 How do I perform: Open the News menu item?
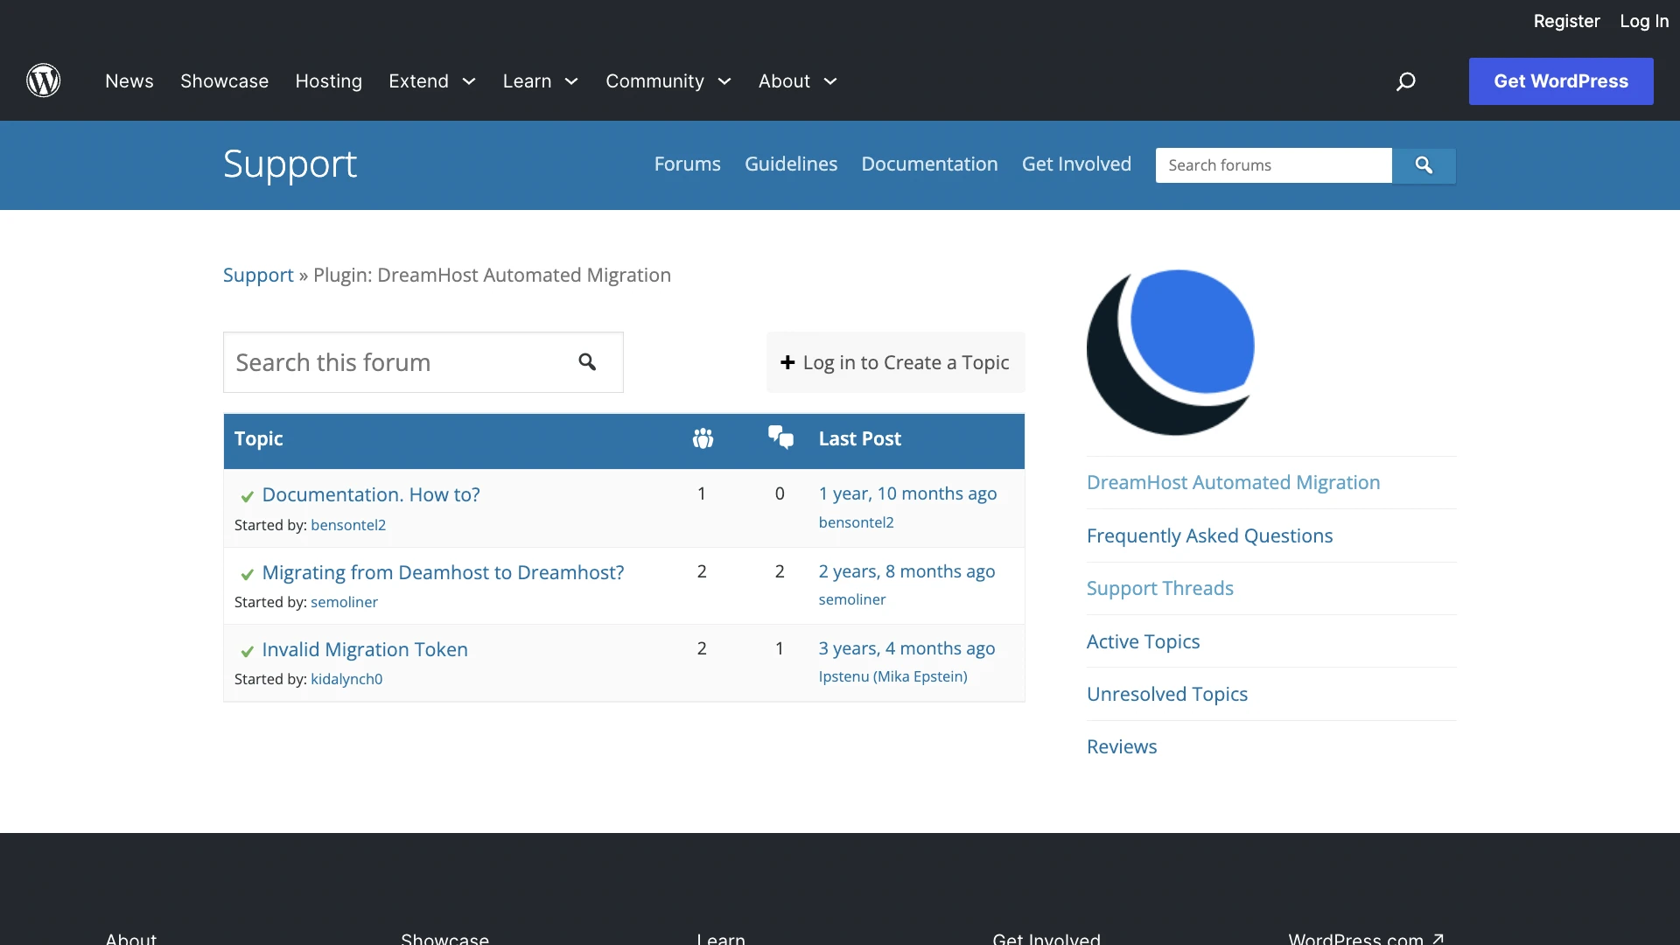pos(129,81)
